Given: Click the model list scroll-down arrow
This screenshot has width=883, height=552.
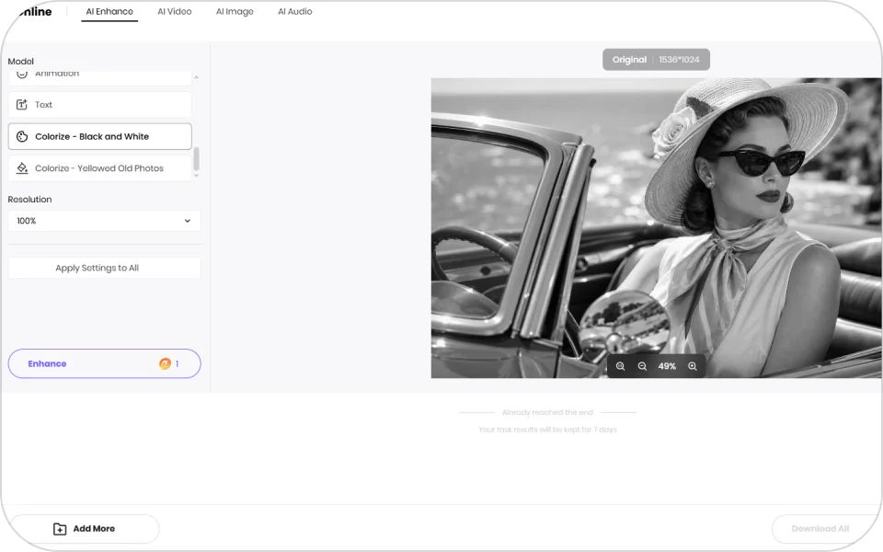Looking at the screenshot, I should point(196,176).
